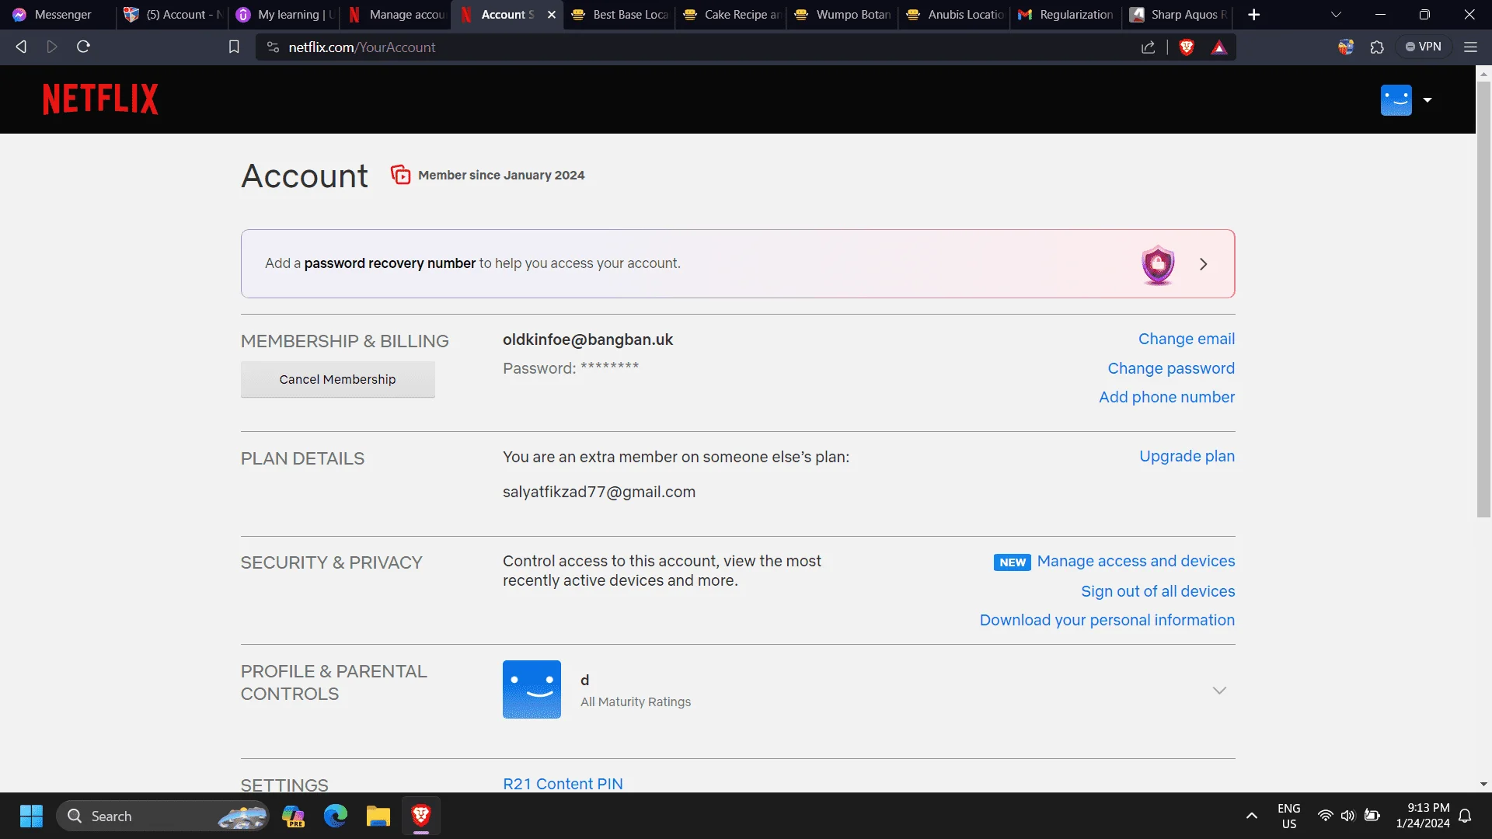Click the battery tray icon
The height and width of the screenshot is (839, 1492).
point(1372,816)
